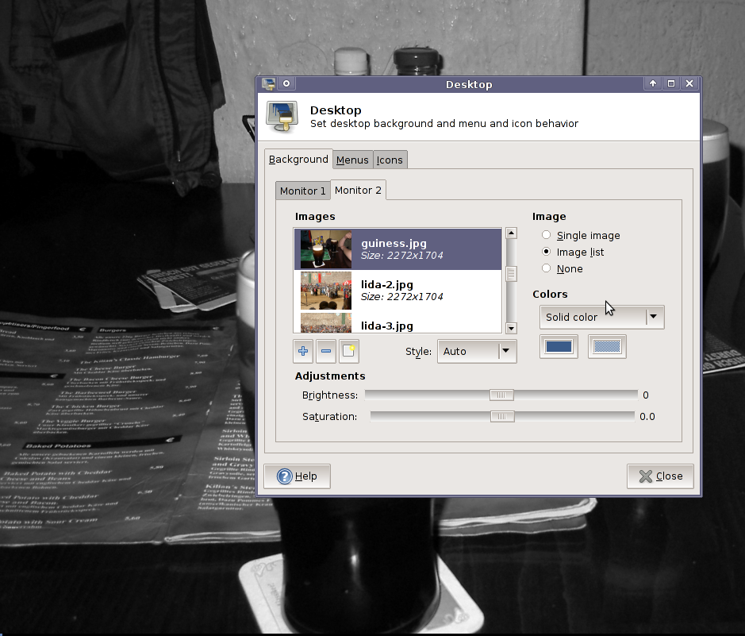Switch to the Menus tab
Image resolution: width=745 pixels, height=636 pixels.
(x=352, y=160)
